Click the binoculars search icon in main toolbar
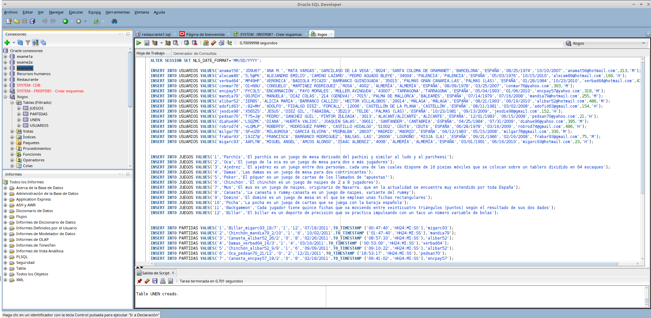Viewport: 651px width, 318px height. point(114,21)
